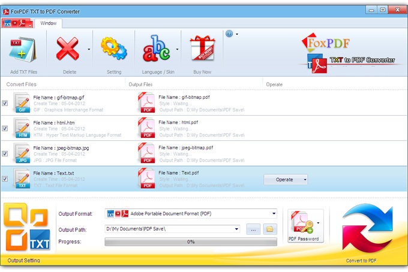408x272 pixels.
Task: Click HTM : Hyper Text Markup Language Format
Action: pyautogui.click(x=77, y=135)
